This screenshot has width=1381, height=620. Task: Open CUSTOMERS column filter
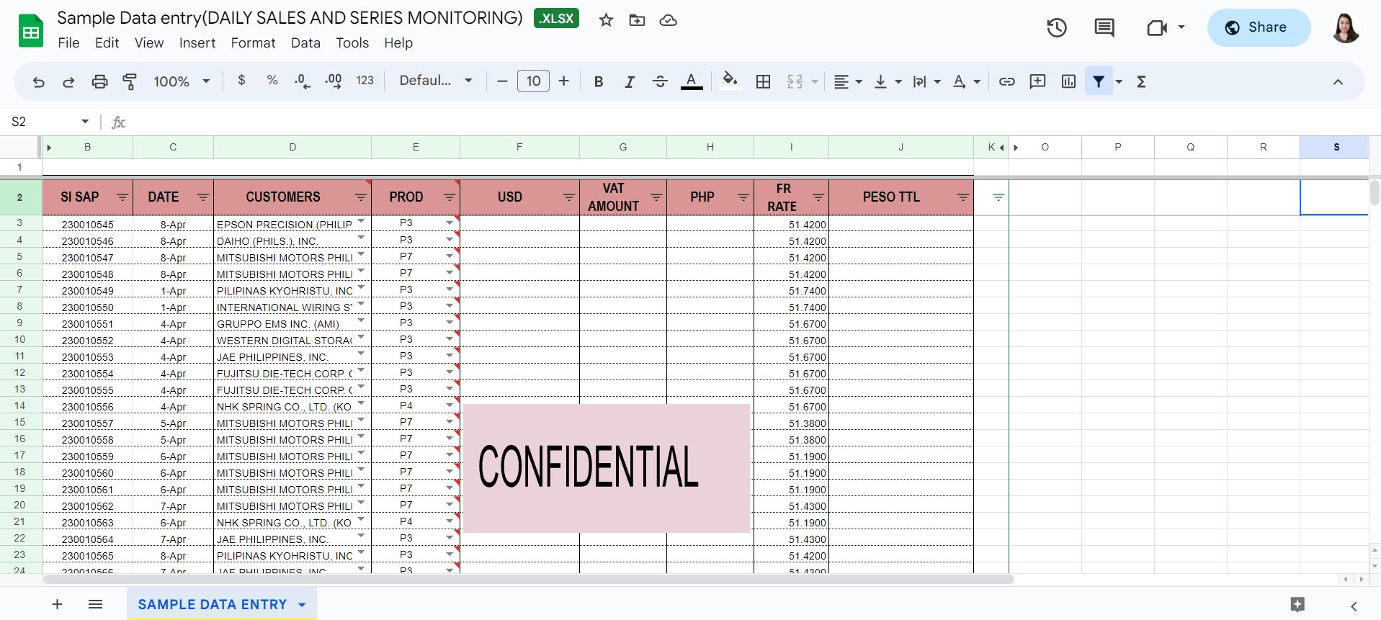[361, 197]
